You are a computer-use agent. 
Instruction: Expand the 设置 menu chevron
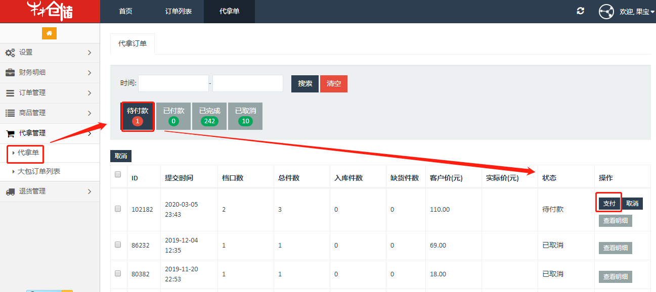click(90, 53)
